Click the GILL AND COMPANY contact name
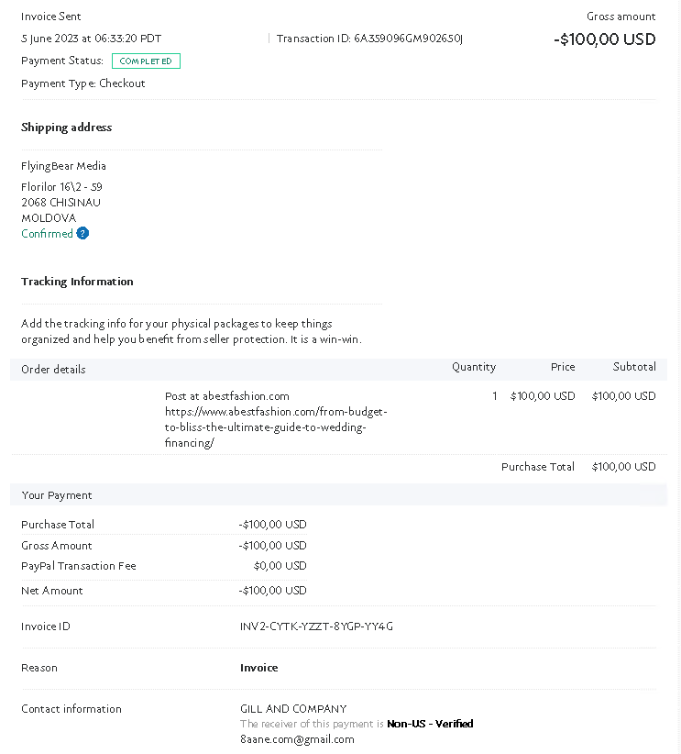The width and height of the screenshot is (681, 754). (x=293, y=709)
